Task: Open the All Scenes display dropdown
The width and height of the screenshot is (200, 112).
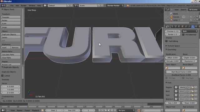Action: tap(194, 10)
